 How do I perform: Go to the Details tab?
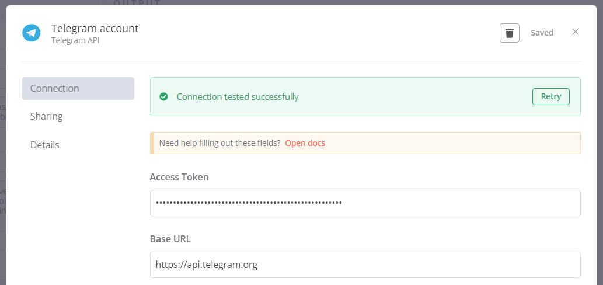(x=45, y=145)
